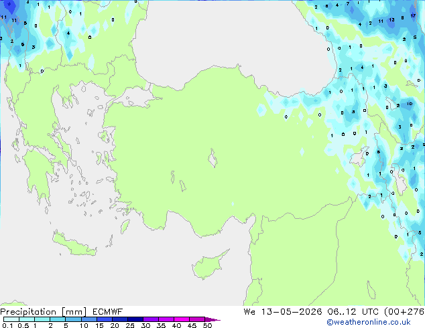This screenshot has height=328, width=425.
Task: Click the 0.1–0.5 mm palest legend swatch
Action: (11, 319)
